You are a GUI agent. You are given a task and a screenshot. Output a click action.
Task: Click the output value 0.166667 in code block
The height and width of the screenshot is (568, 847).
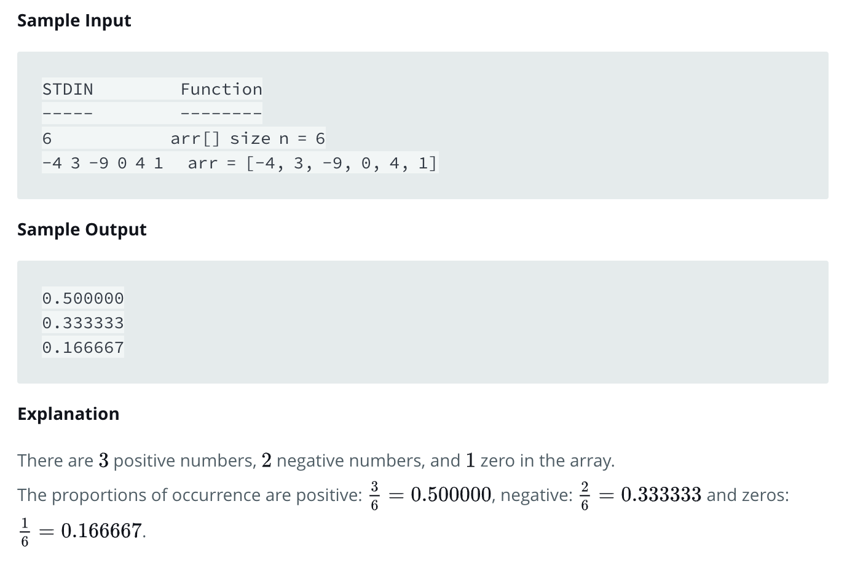pos(83,348)
